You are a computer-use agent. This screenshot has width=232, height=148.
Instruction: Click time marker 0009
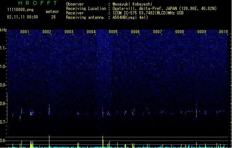(x=202, y=32)
